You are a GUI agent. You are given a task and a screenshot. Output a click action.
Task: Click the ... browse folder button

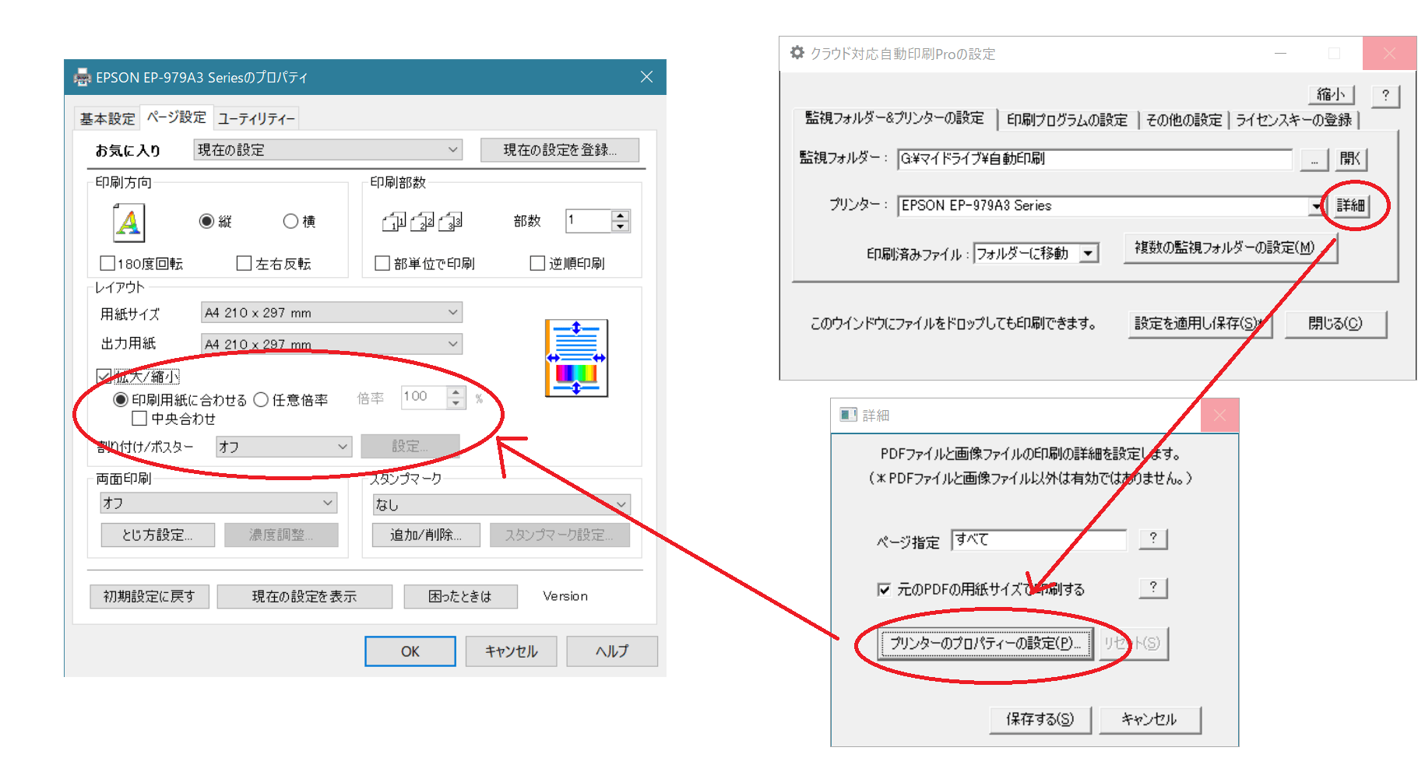[1314, 160]
